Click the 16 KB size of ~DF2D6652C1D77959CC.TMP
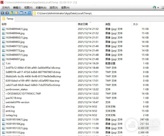This screenshot has height=136, width=164. click(x=145, y=93)
